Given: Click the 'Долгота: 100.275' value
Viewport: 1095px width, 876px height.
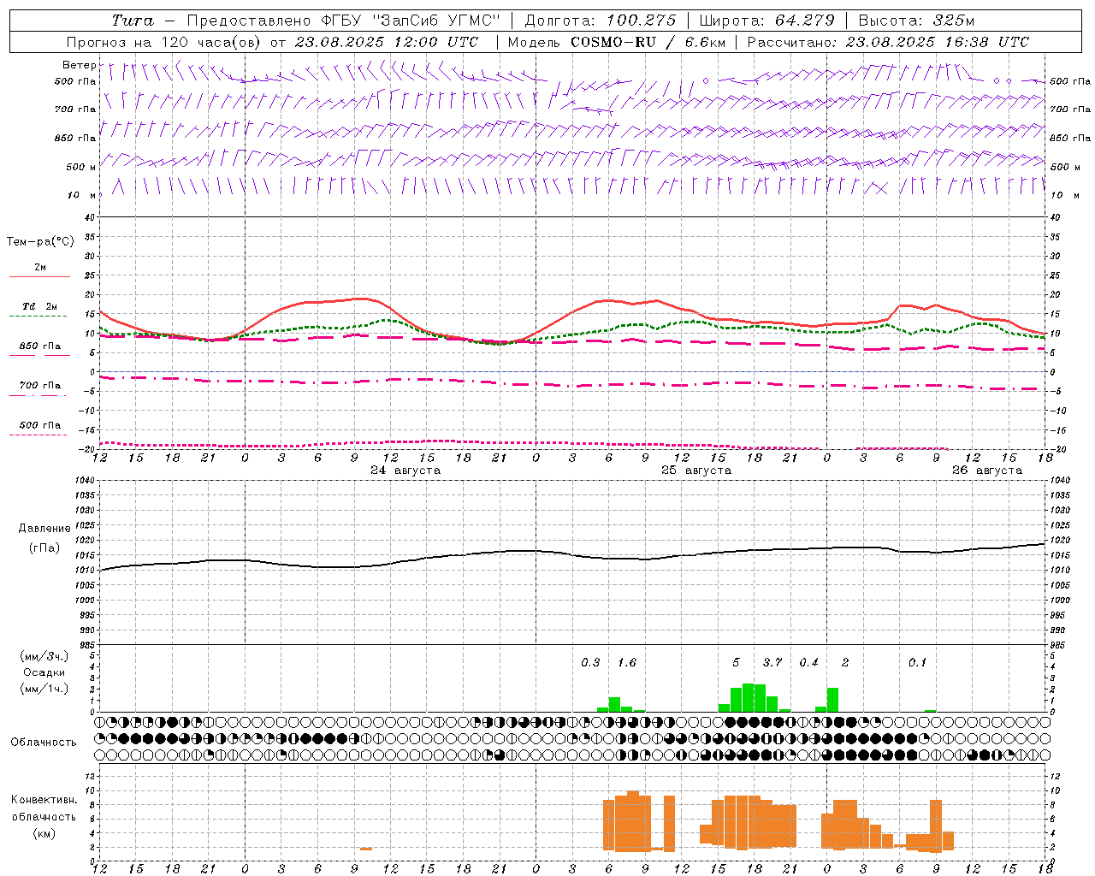Looking at the screenshot, I should (x=600, y=21).
